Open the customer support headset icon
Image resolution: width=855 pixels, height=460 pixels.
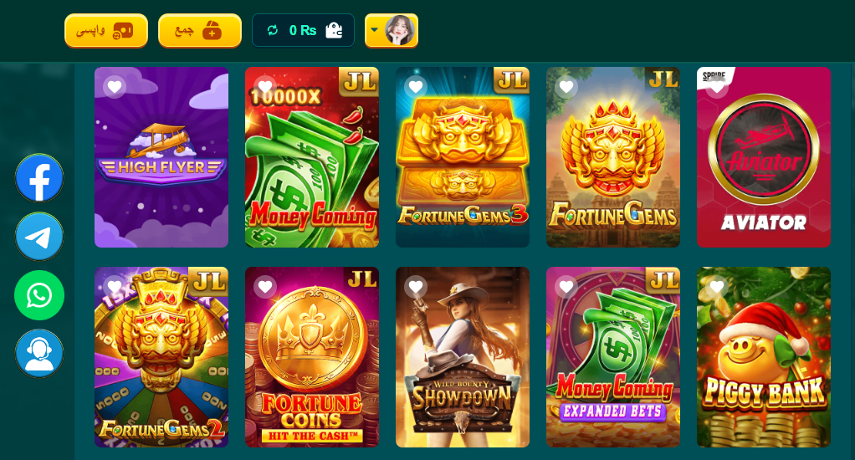[39, 354]
